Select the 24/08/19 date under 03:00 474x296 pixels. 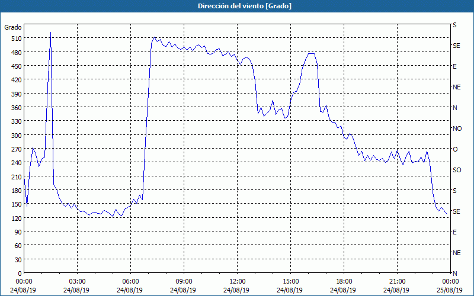[76, 290]
